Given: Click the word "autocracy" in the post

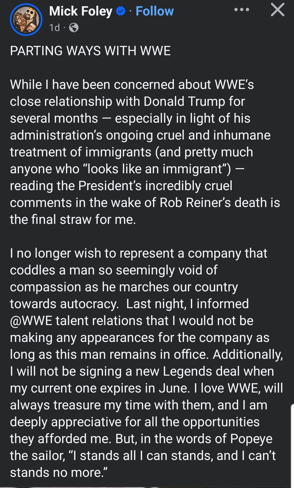Looking at the screenshot, I should tap(89, 304).
